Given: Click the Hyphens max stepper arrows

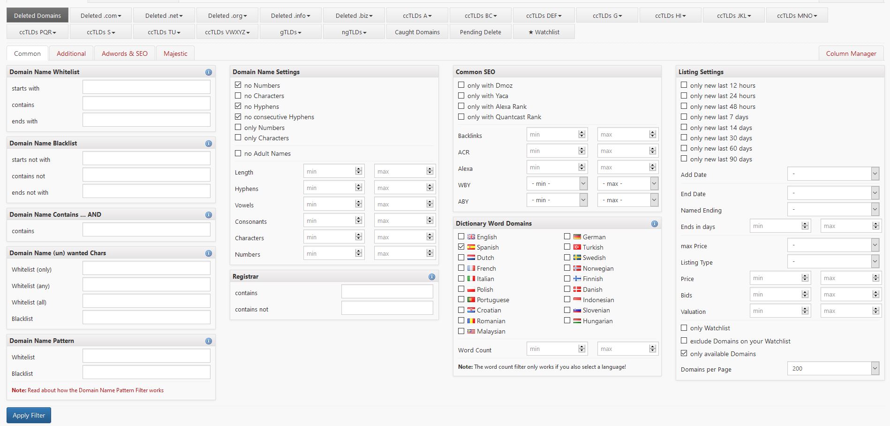Looking at the screenshot, I should 430,188.
